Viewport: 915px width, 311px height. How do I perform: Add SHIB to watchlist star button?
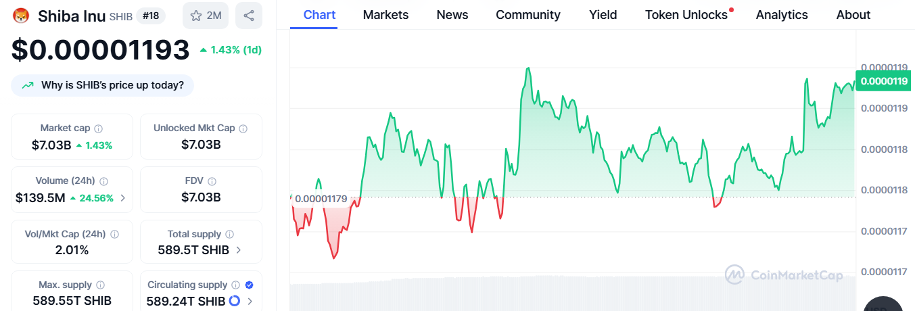tap(206, 16)
